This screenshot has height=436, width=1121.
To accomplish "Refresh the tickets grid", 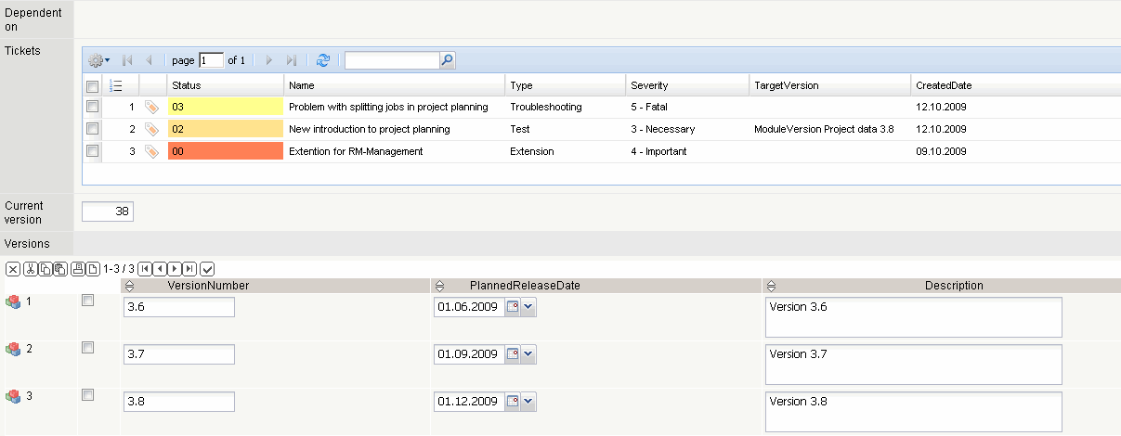I will coord(323,60).
